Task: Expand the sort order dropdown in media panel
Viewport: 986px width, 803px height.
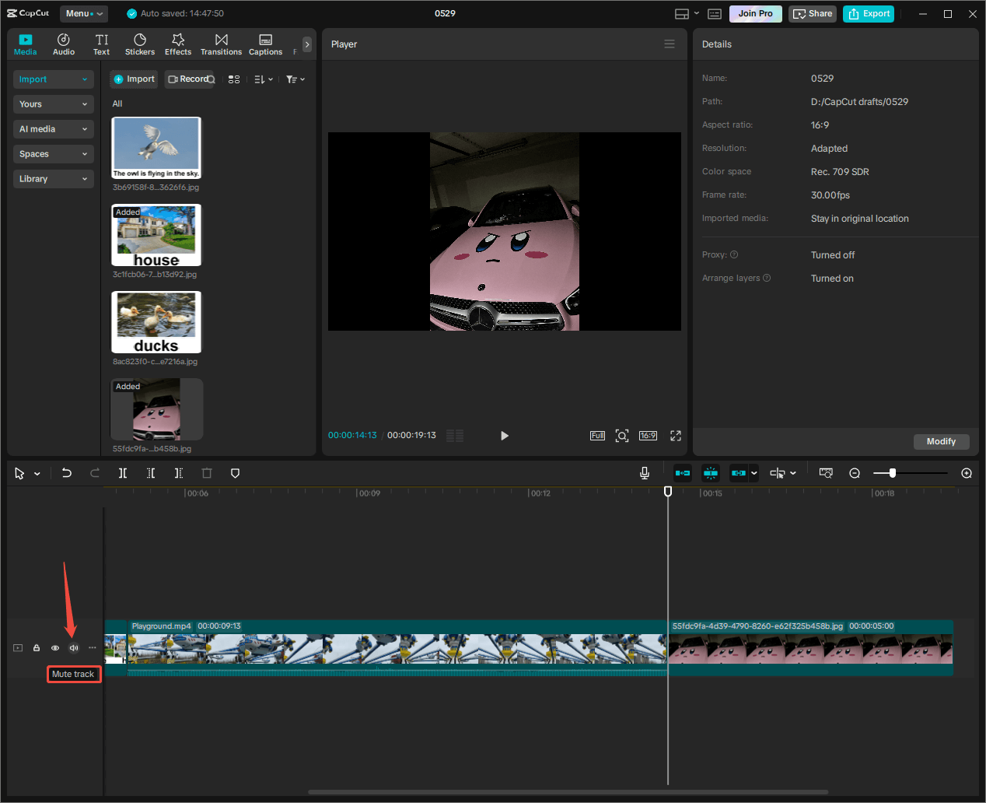Action: click(x=262, y=79)
